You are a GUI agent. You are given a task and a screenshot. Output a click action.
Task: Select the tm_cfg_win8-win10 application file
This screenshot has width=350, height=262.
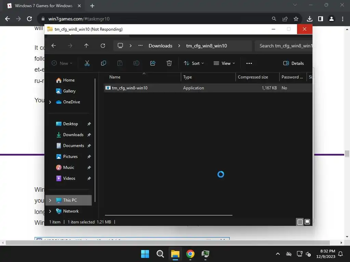coord(208,88)
